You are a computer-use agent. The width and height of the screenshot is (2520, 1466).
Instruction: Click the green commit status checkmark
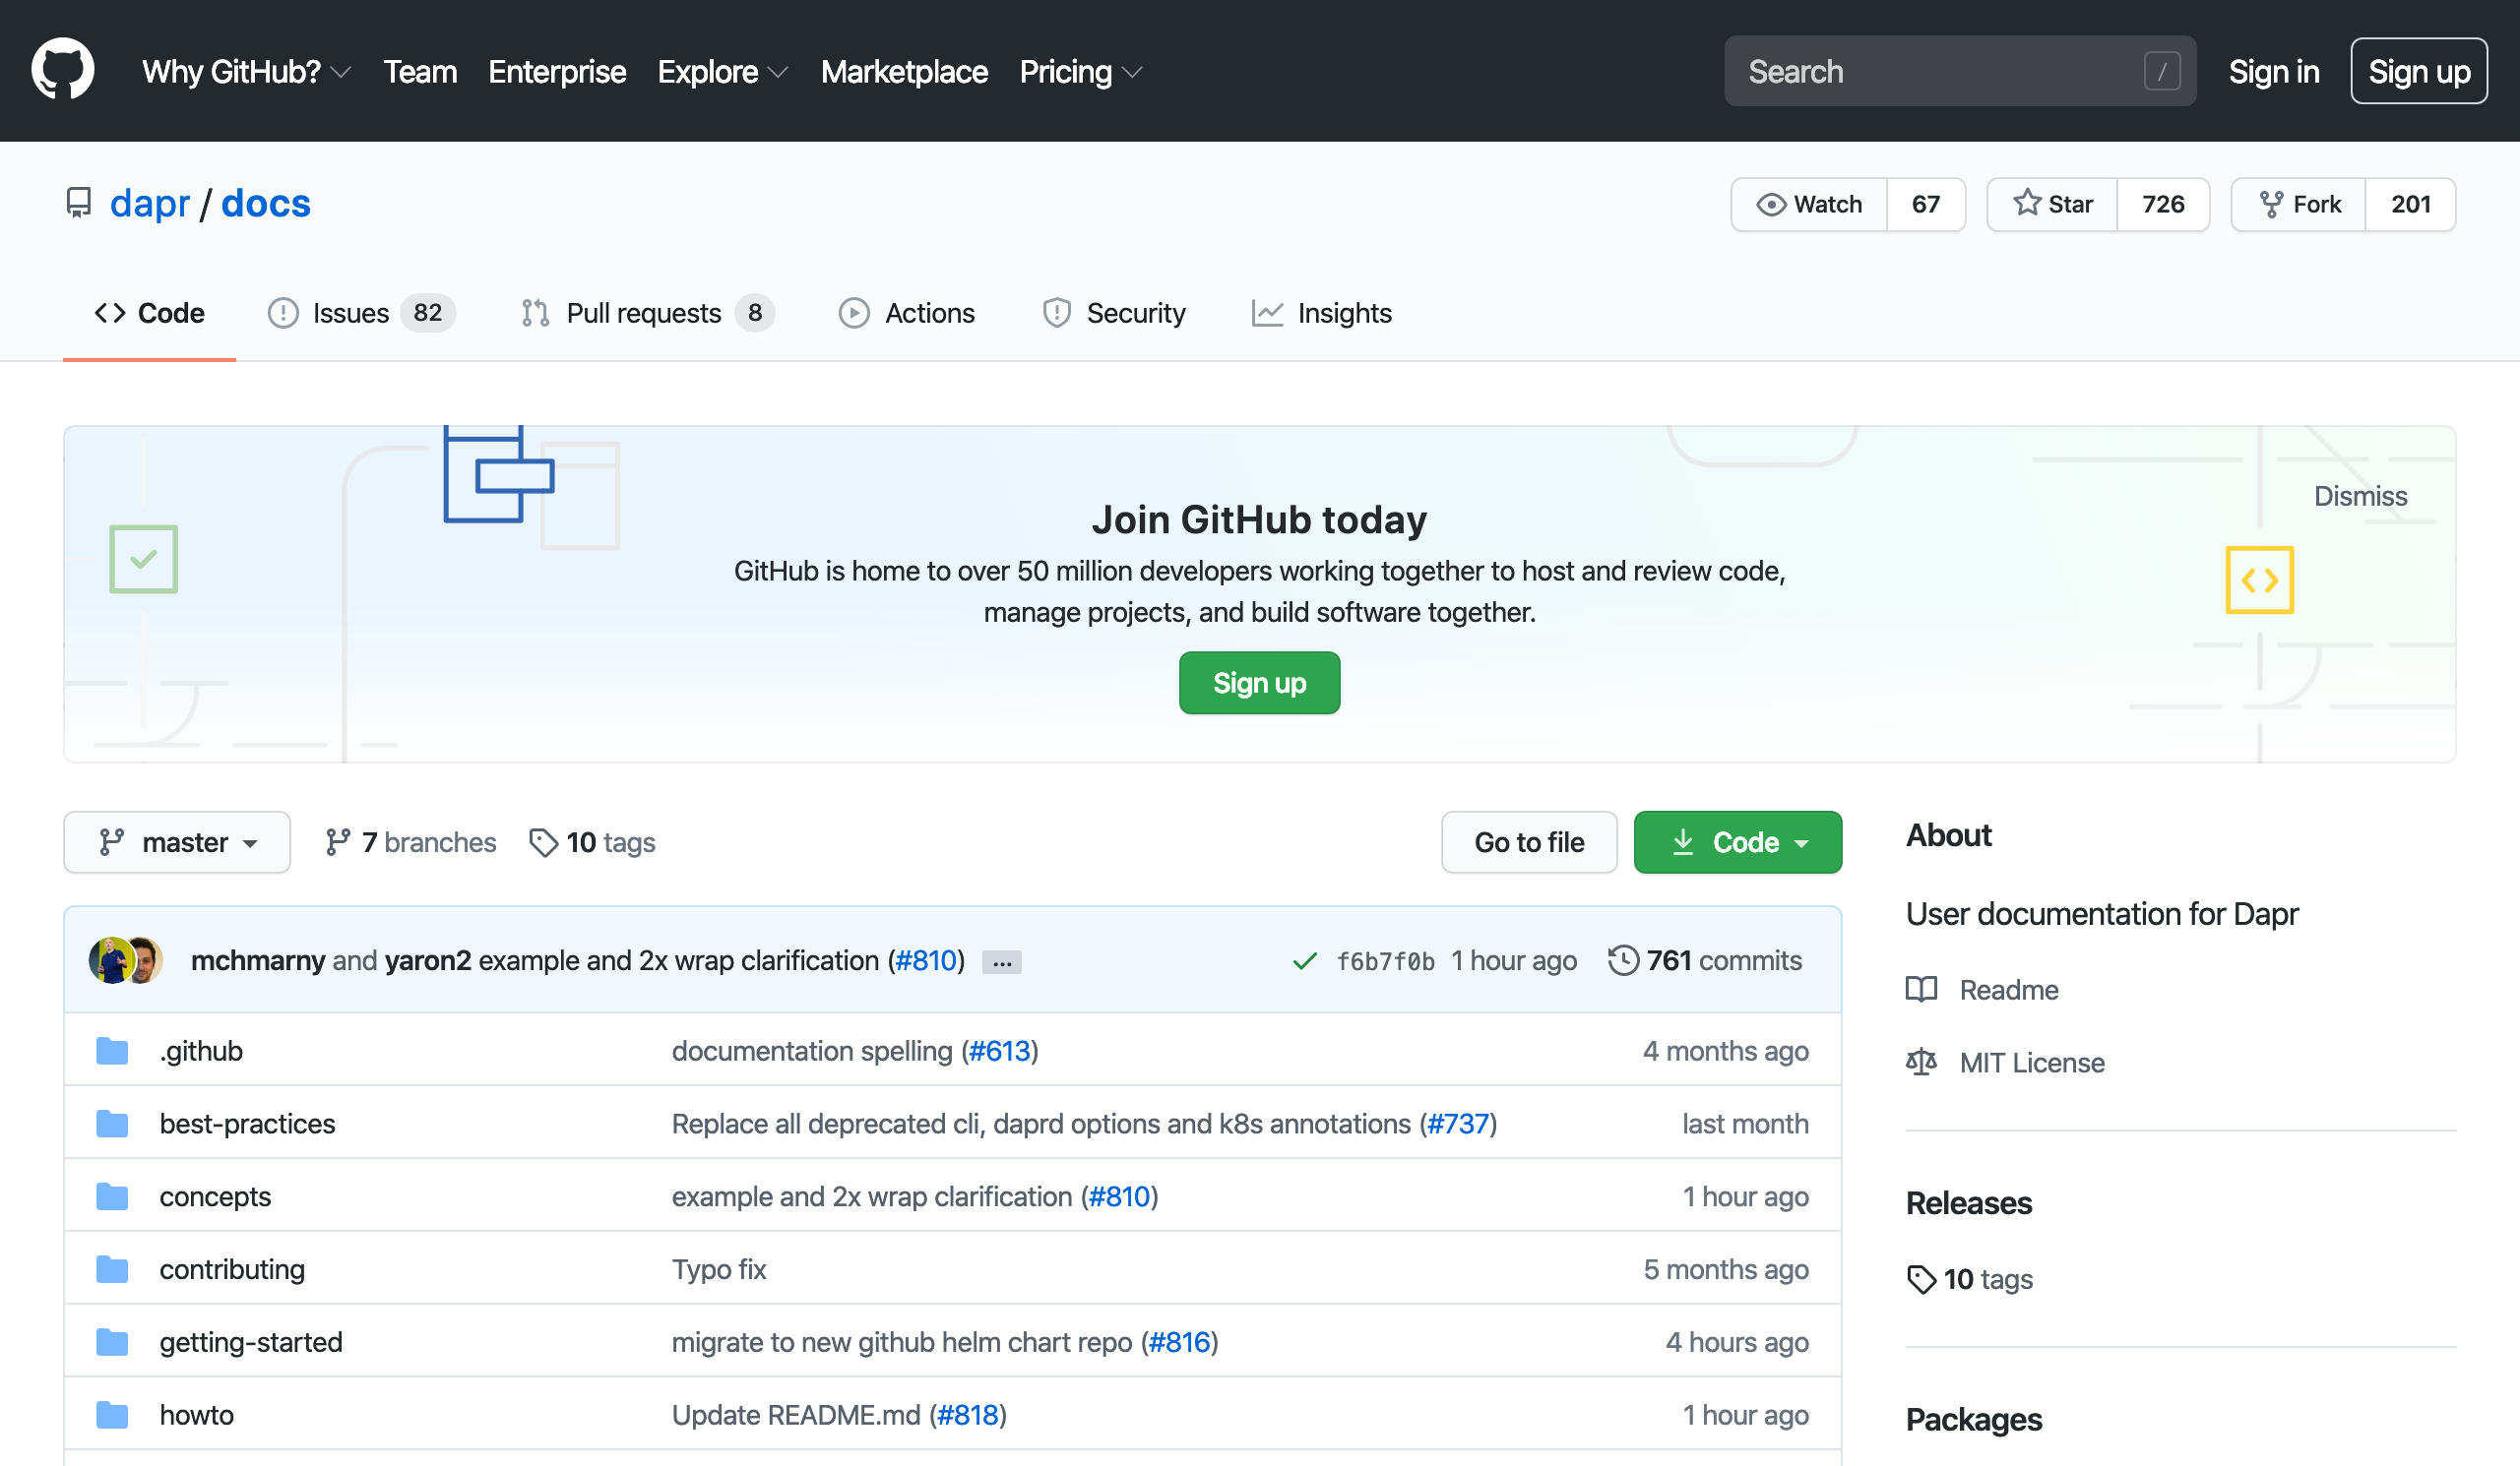(1305, 961)
